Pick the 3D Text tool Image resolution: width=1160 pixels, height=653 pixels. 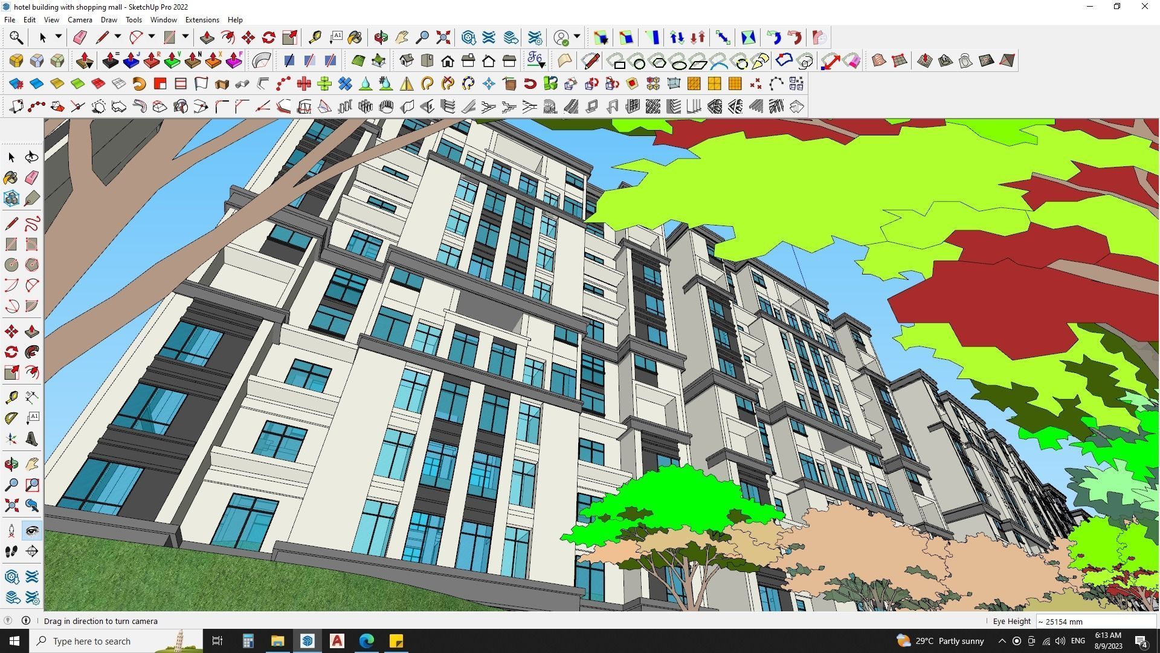coord(31,439)
